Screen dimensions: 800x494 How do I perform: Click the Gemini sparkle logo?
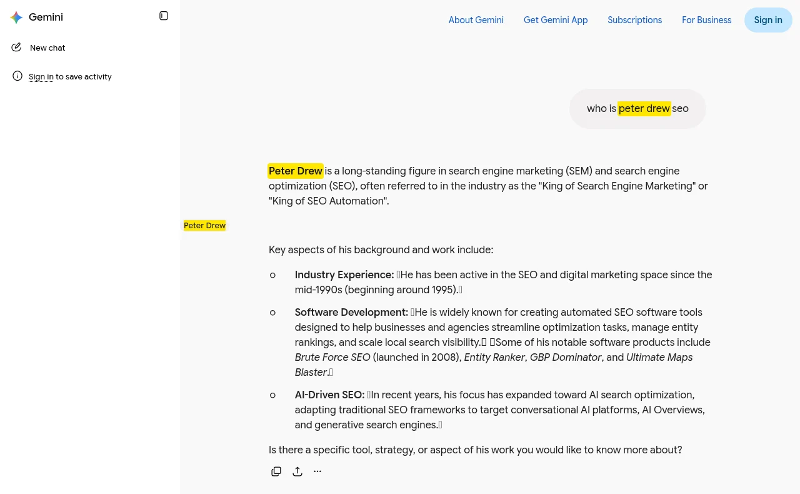16,18
